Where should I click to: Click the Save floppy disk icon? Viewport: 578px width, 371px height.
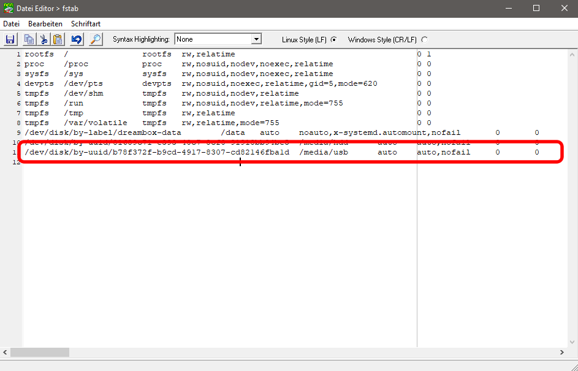[10, 39]
